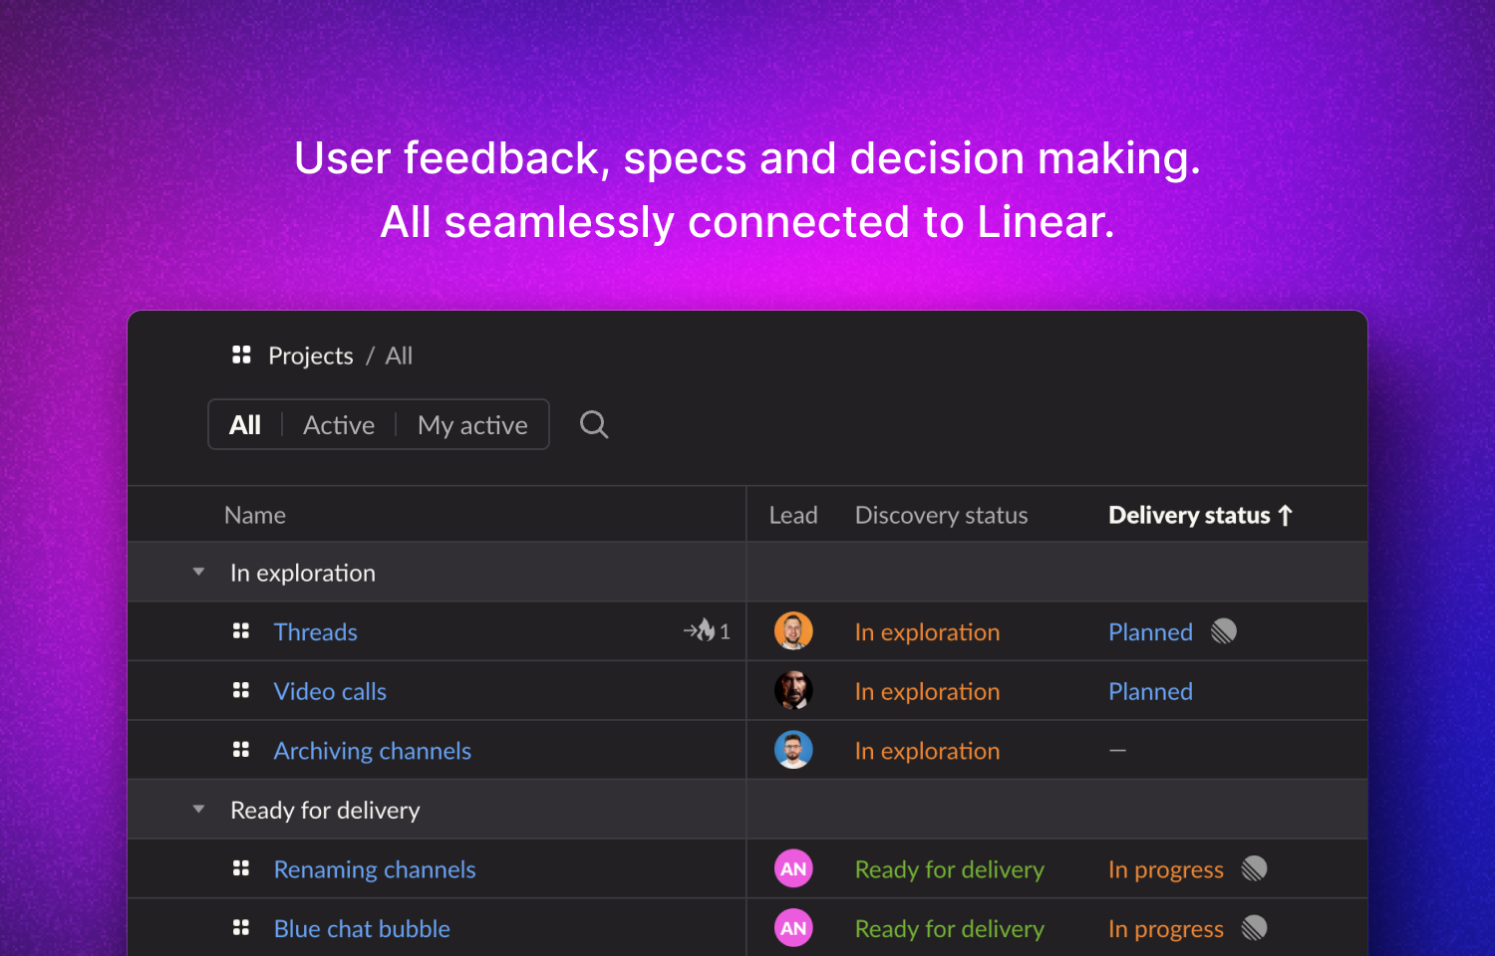
Task: Open the Threads lead avatar
Action: tap(793, 631)
